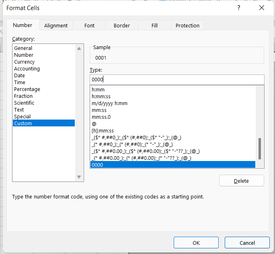Viewport: 275px width, 254px height.
Task: Select the 0000 format in the list
Action: (x=173, y=165)
